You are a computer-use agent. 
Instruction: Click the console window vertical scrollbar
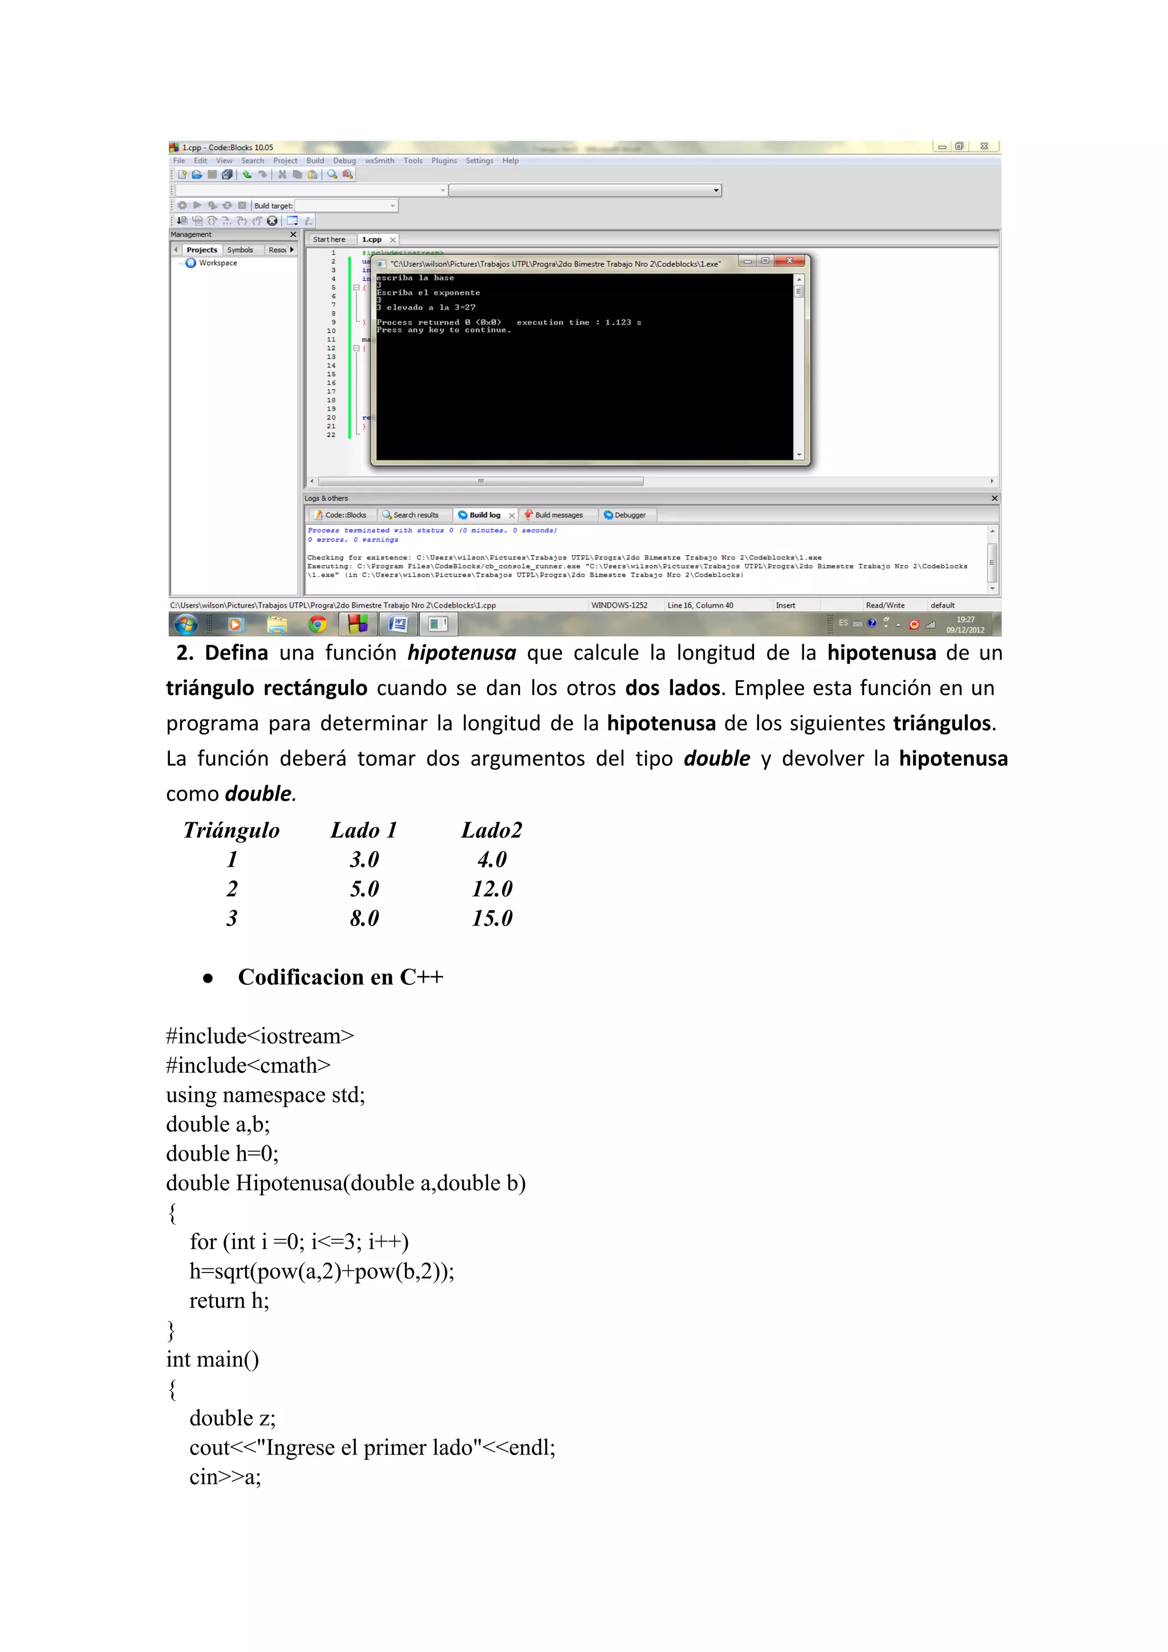[x=798, y=366]
